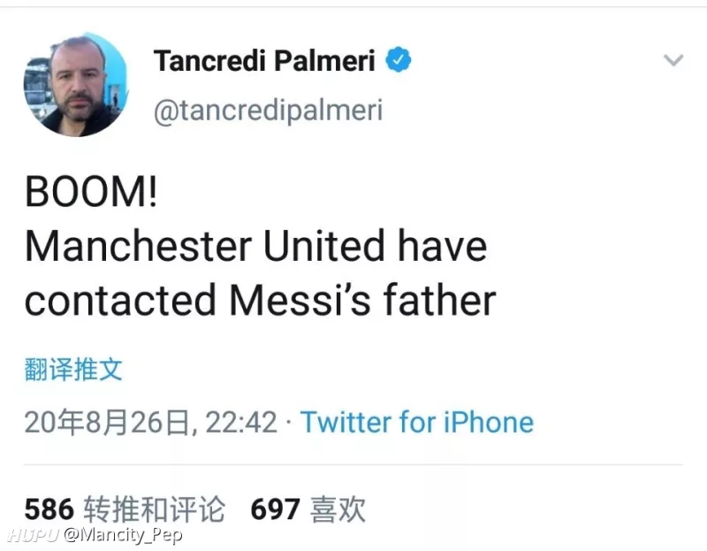Collapse the tweet using the down arrow

coord(674,60)
